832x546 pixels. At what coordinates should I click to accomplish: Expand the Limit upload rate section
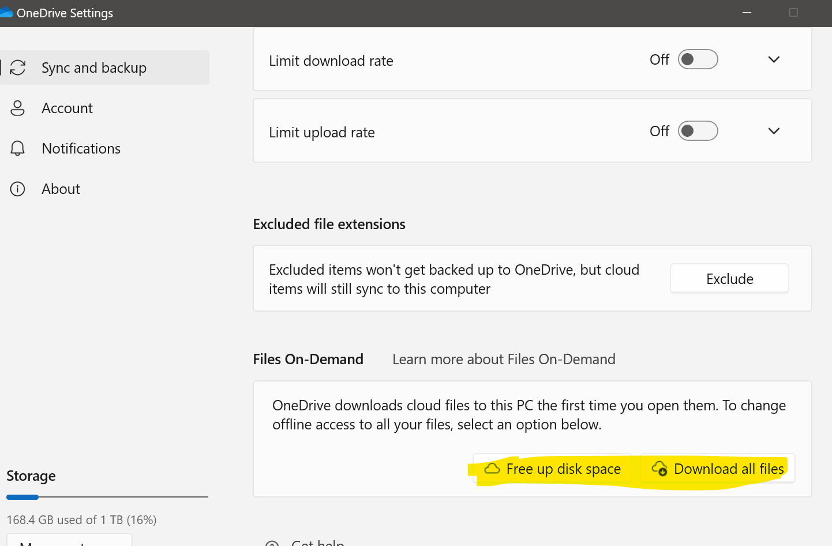[774, 131]
